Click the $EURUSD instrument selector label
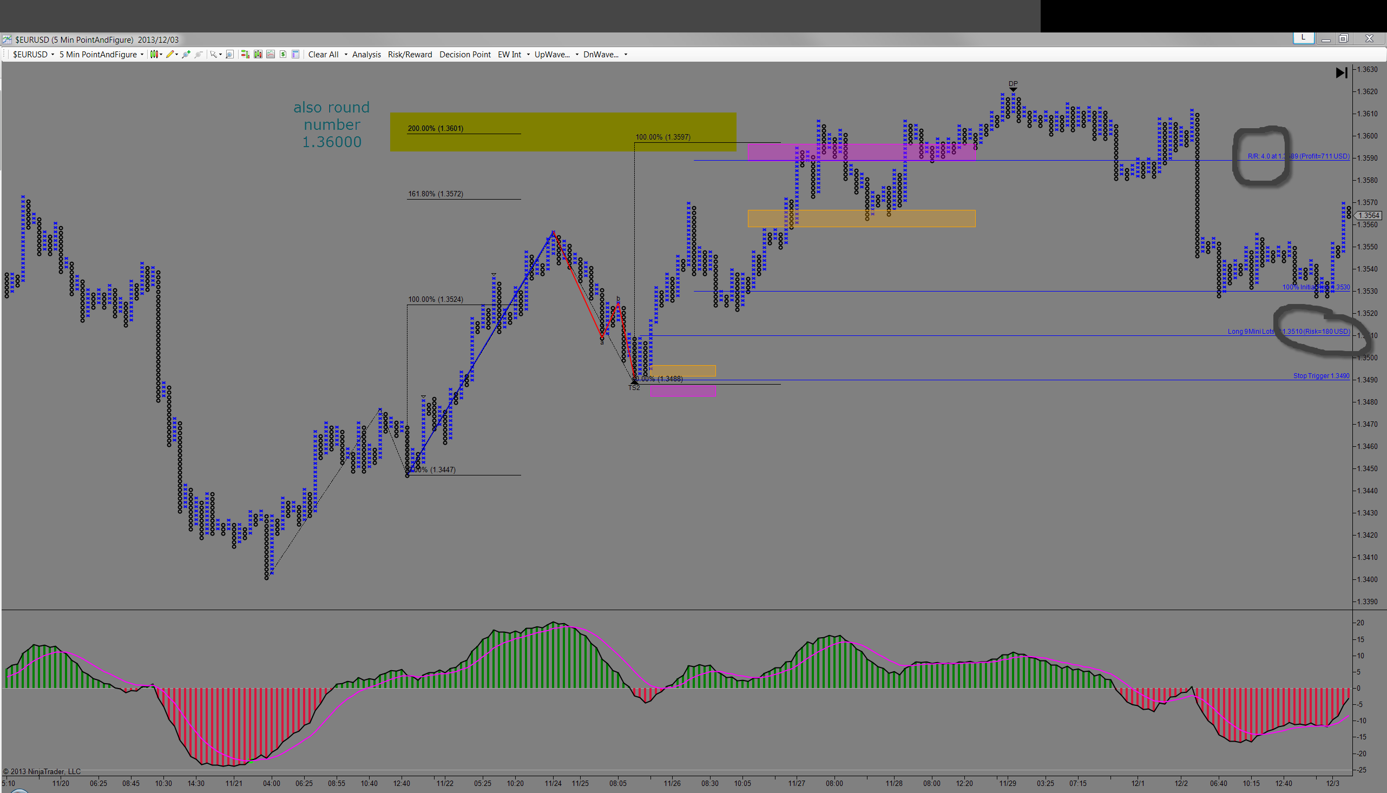The width and height of the screenshot is (1387, 793). click(30, 55)
